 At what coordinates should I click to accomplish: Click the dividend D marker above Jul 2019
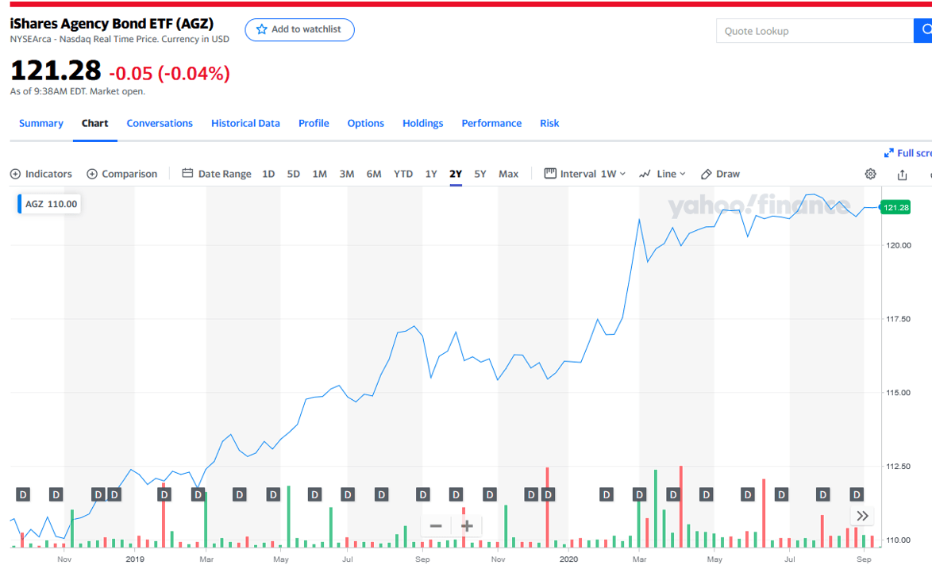click(348, 494)
